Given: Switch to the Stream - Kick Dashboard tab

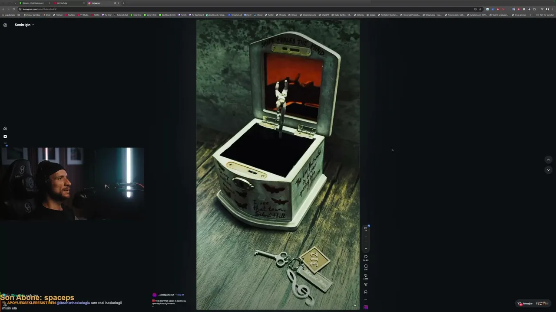Looking at the screenshot, I should (35, 3).
